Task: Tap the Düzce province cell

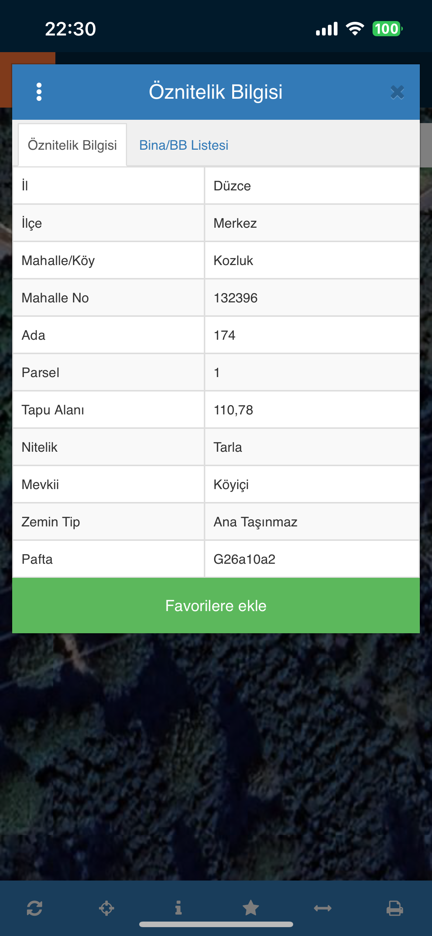Action: pyautogui.click(x=232, y=186)
